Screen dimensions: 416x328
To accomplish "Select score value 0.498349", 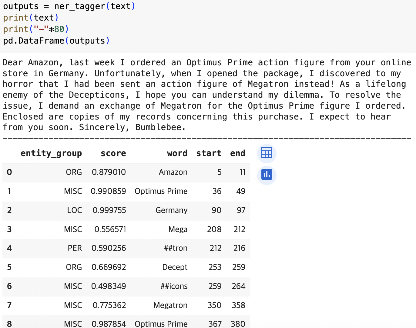I will click(x=109, y=286).
